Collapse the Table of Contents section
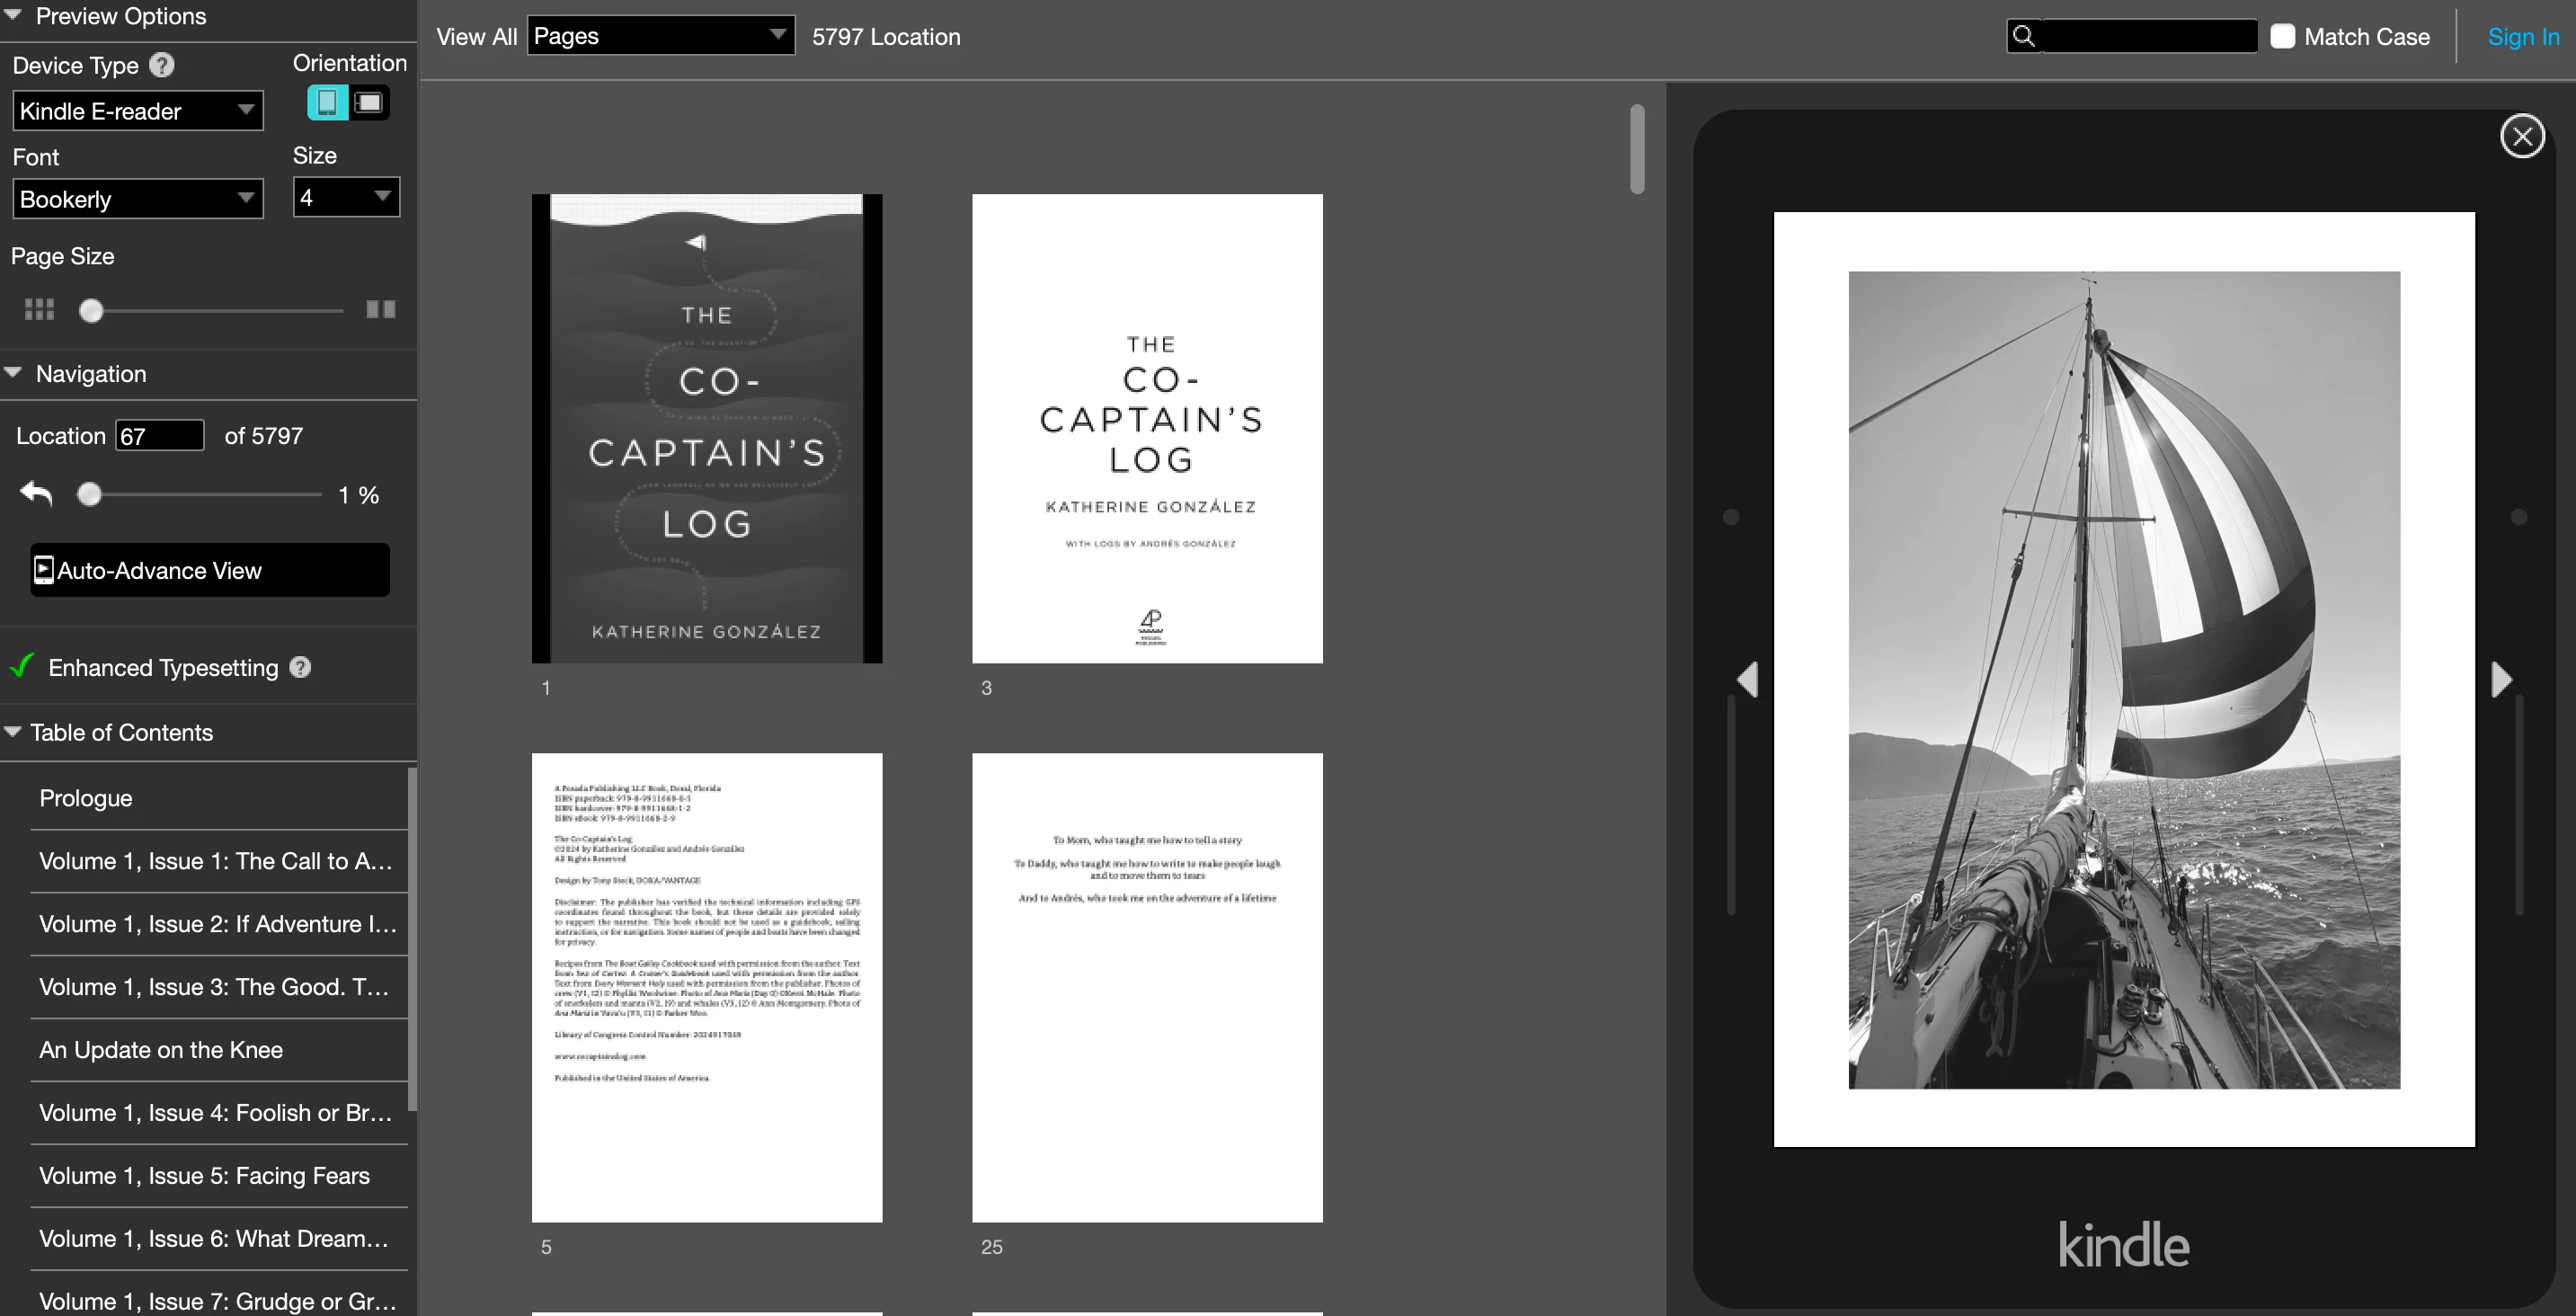Screen dimensions: 2576x1316 point(13,732)
